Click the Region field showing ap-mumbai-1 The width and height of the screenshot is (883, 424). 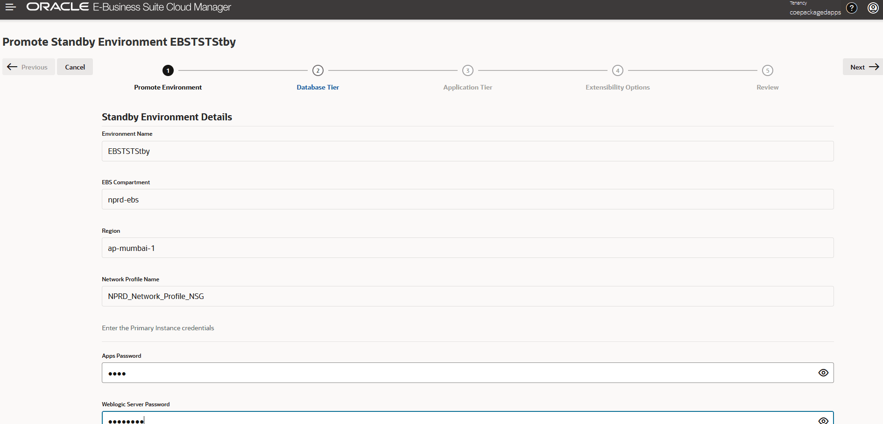click(x=467, y=248)
